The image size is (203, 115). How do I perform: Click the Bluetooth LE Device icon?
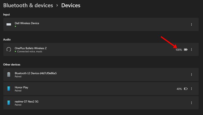(x=9, y=74)
